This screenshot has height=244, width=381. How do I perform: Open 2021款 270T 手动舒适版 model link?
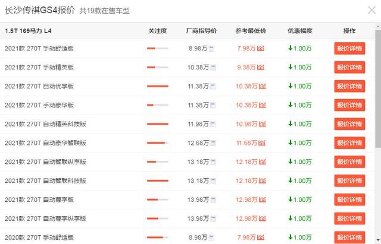(x=39, y=49)
